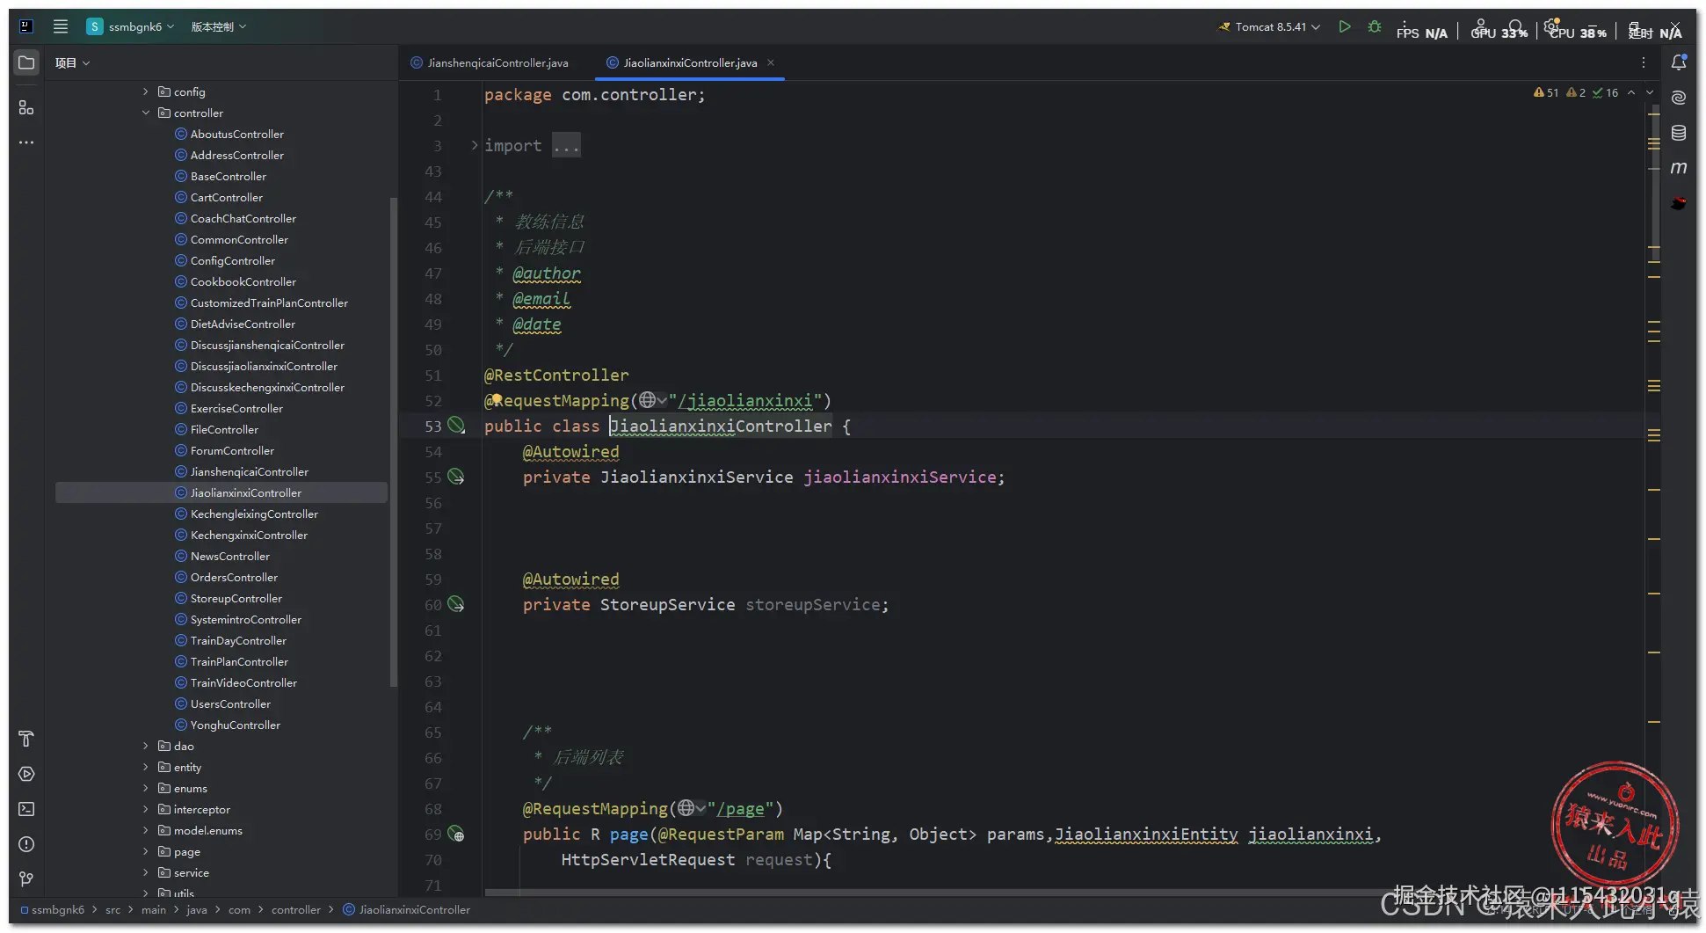The height and width of the screenshot is (933, 1706).
Task: Click the 51 warnings inspection counter
Action: [x=1546, y=92]
